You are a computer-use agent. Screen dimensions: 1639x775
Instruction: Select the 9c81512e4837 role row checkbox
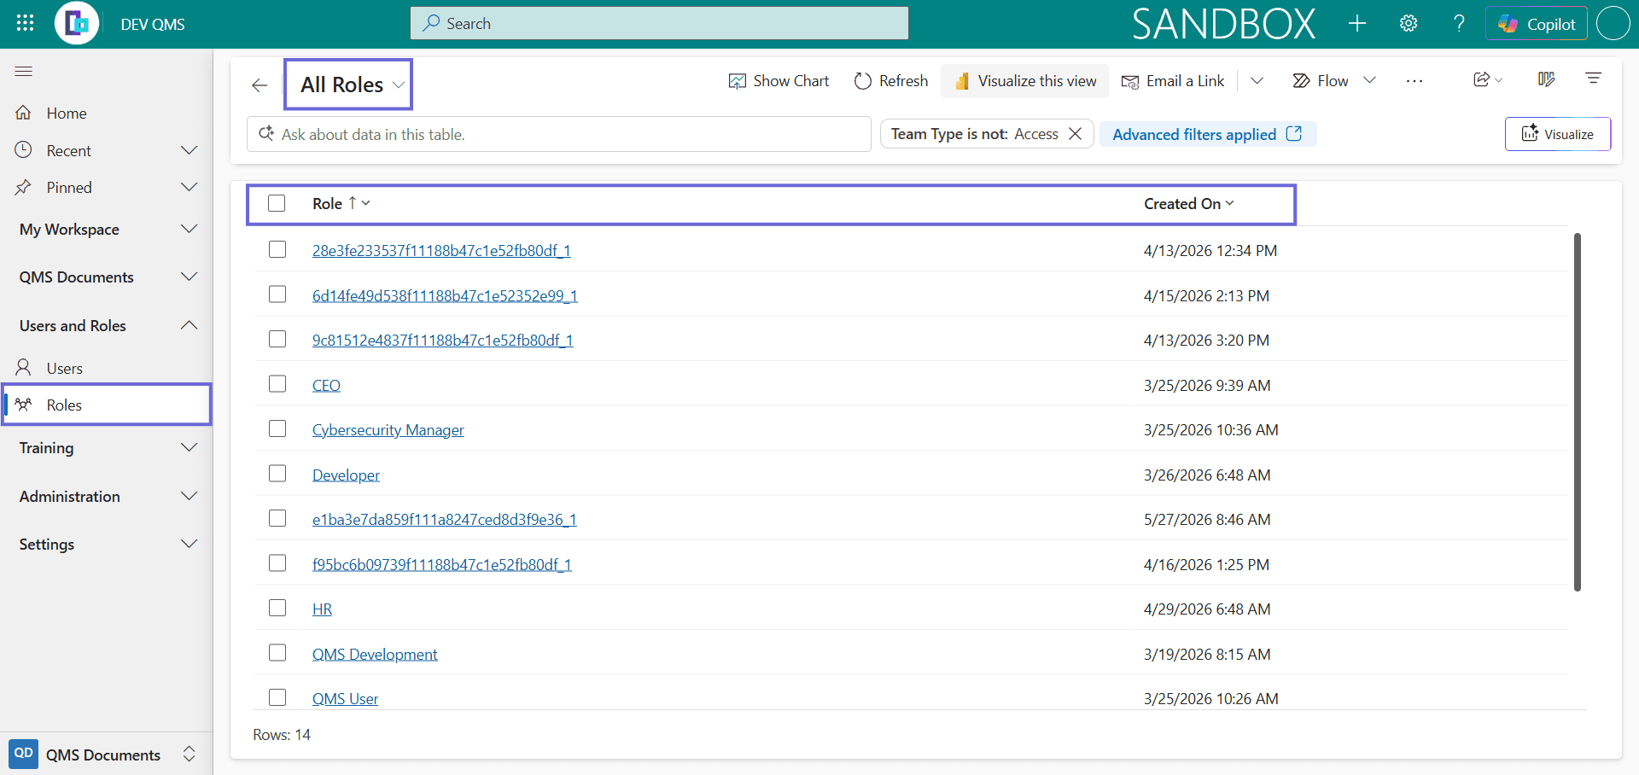point(277,339)
